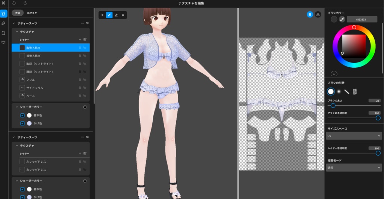Select the round hard brush shape

pos(331,92)
